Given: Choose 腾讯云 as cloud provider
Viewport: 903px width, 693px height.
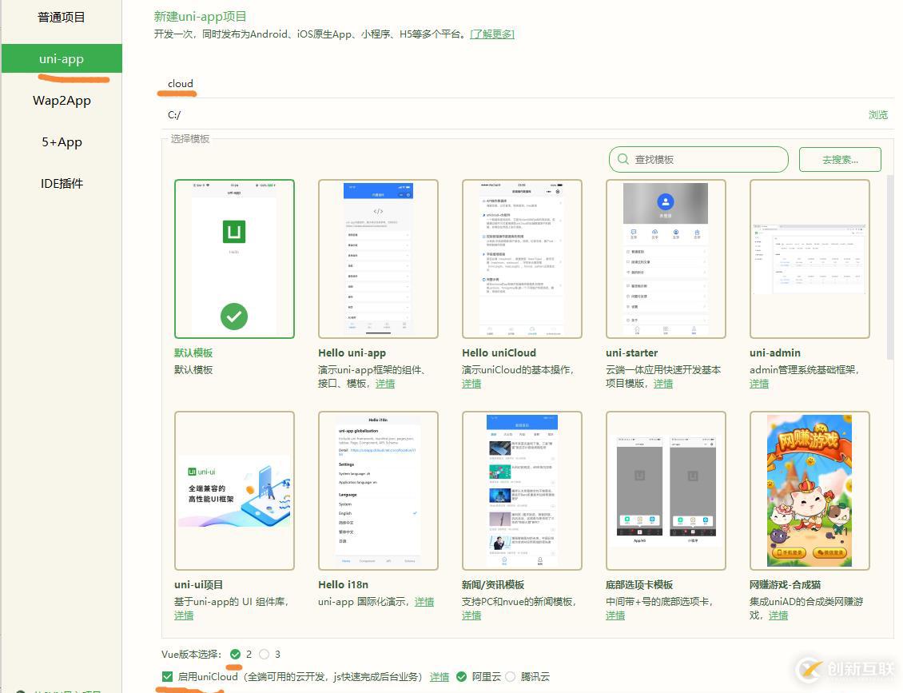Looking at the screenshot, I should [x=511, y=676].
